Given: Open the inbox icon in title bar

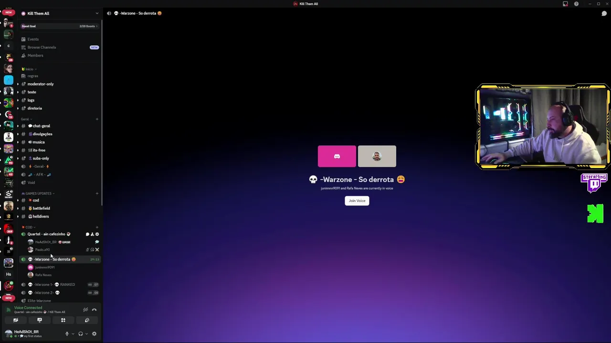Looking at the screenshot, I should pyautogui.click(x=565, y=4).
